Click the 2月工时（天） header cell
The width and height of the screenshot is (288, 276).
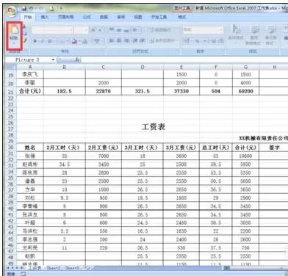tap(65, 148)
